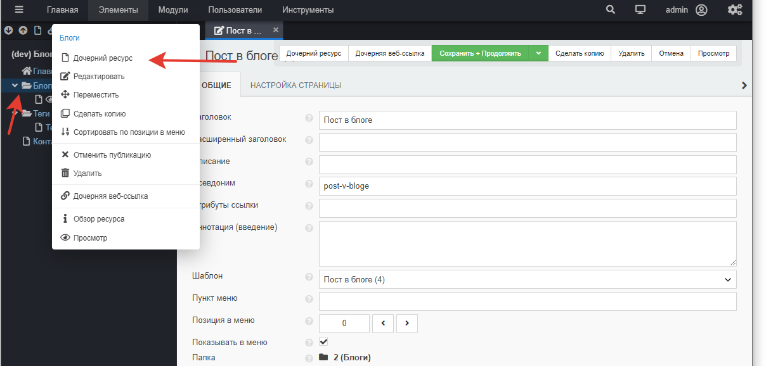766x366 pixels.
Task: Open the Шаблон template dropdown
Action: pyautogui.click(x=527, y=279)
